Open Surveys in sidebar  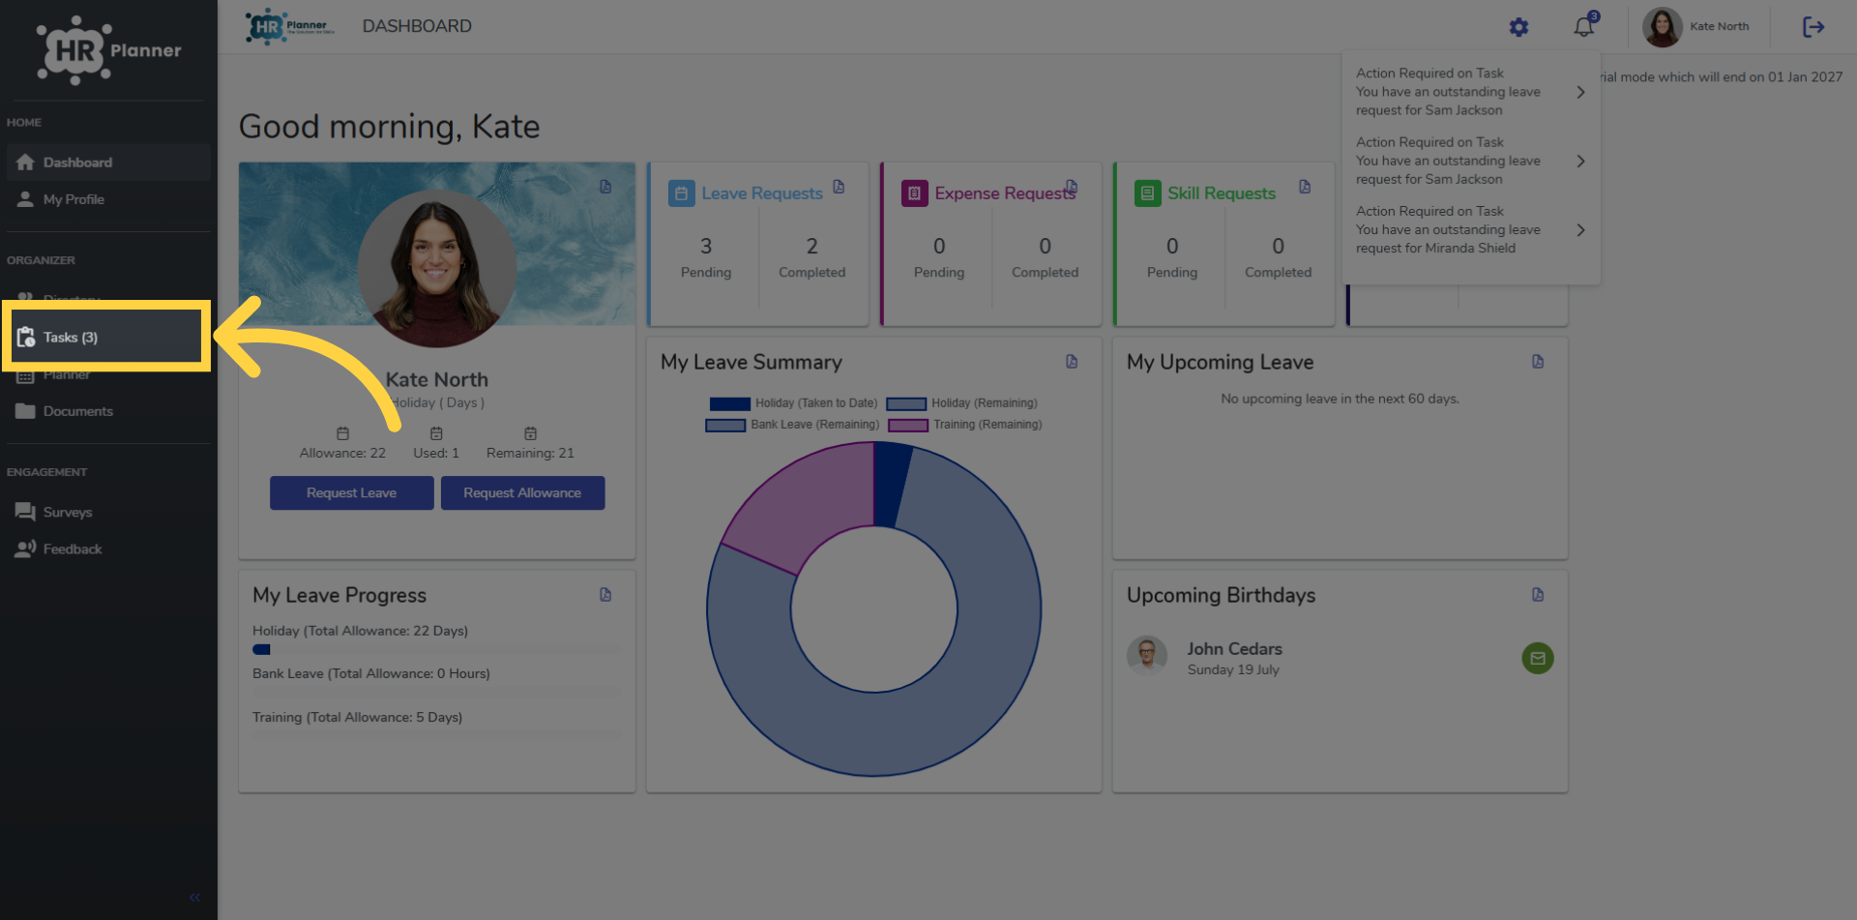click(108, 512)
